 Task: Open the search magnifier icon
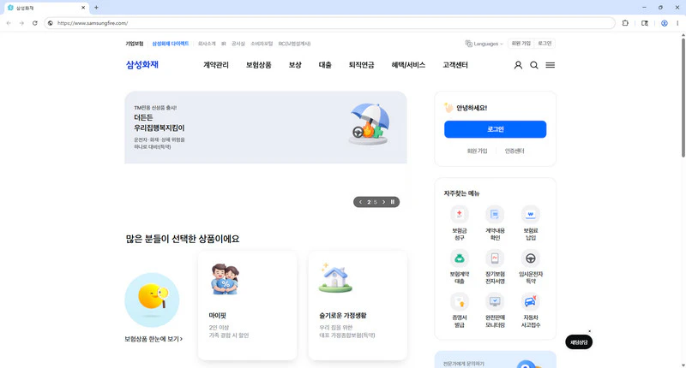(x=534, y=65)
